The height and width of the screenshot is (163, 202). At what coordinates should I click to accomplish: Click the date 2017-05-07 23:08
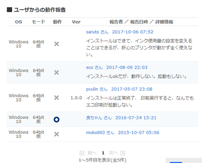point(132,89)
